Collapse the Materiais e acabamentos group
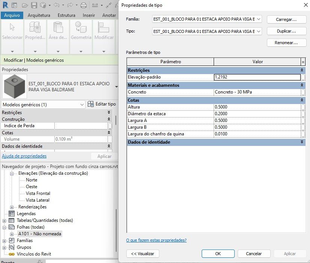310x263 pixels. [302, 85]
